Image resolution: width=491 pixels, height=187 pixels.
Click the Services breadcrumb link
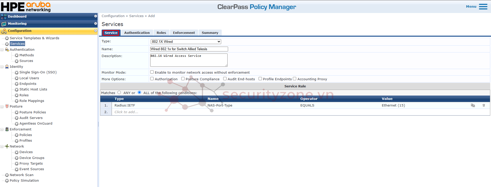tap(136, 16)
